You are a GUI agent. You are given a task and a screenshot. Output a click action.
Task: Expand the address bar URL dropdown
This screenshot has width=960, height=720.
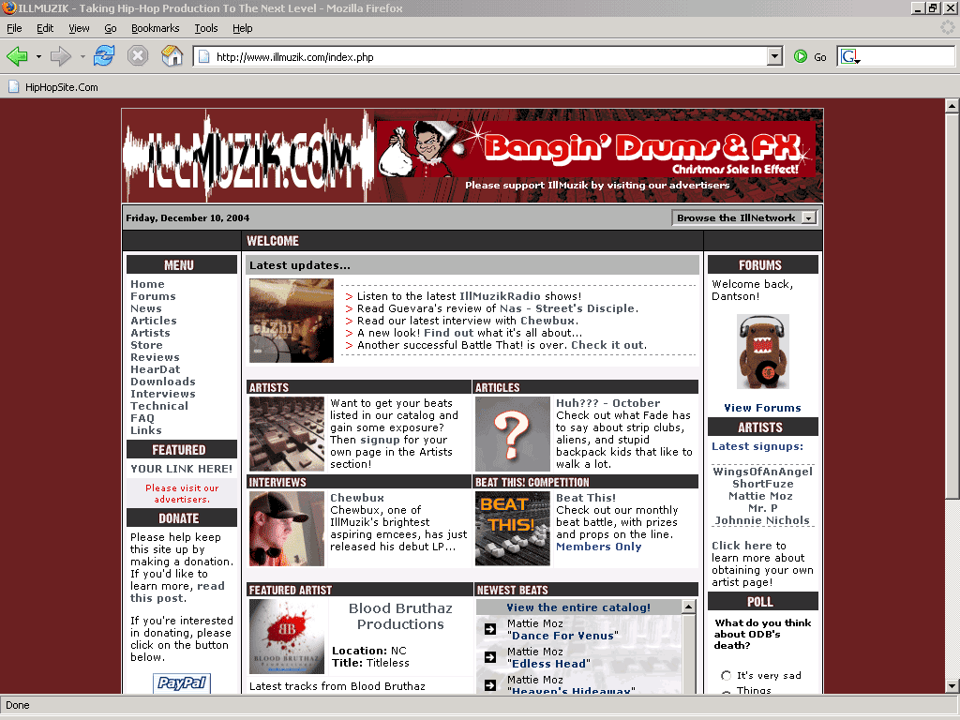[x=774, y=57]
